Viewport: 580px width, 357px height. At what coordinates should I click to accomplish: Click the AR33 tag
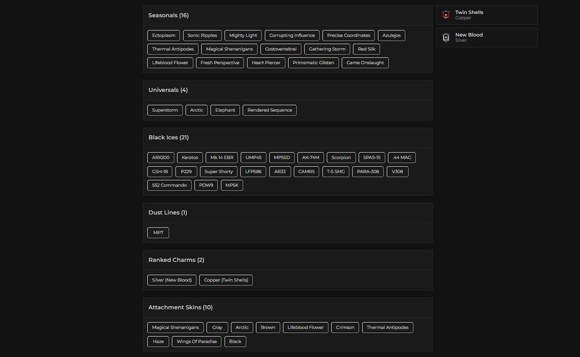(280, 172)
